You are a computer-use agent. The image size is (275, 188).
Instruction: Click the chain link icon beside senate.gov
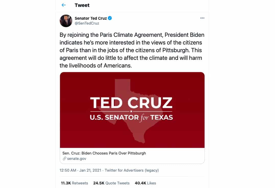pos(65,159)
